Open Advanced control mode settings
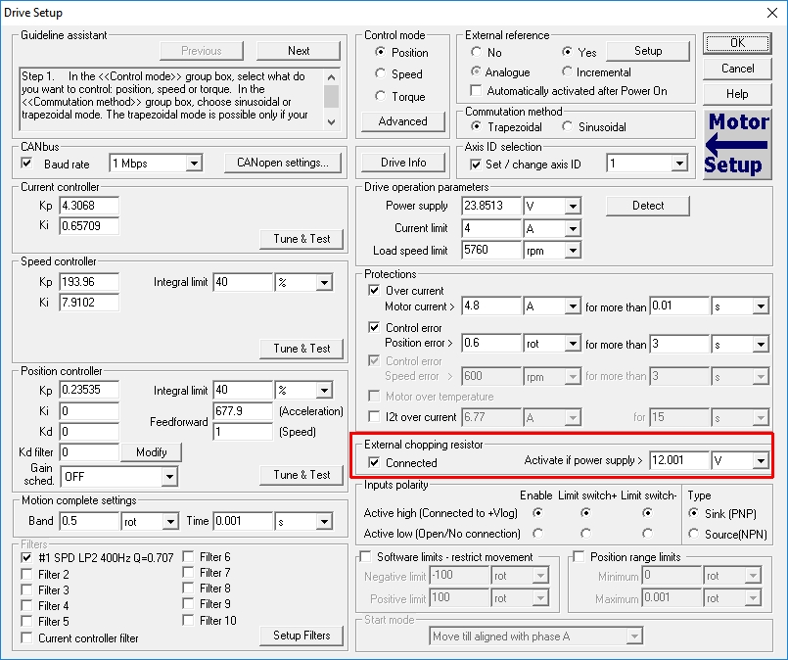Screen dimensions: 788x660 [x=403, y=121]
